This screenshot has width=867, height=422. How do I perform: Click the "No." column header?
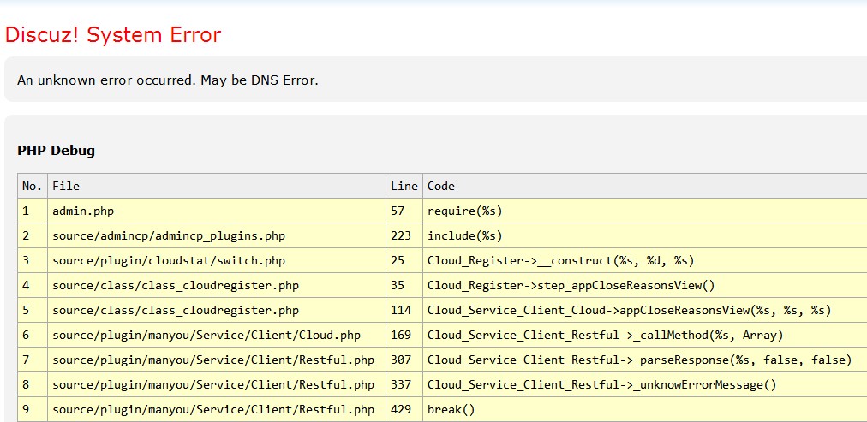pos(32,186)
